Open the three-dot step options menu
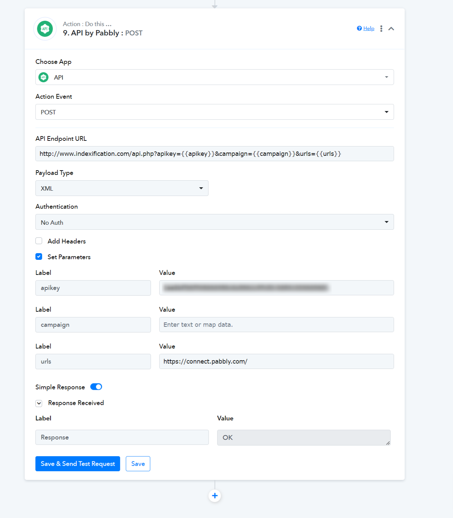The image size is (453, 518). [381, 29]
